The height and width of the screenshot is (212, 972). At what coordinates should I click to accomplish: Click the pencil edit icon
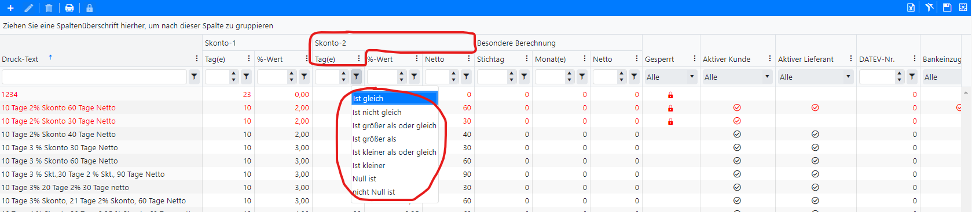tap(28, 8)
